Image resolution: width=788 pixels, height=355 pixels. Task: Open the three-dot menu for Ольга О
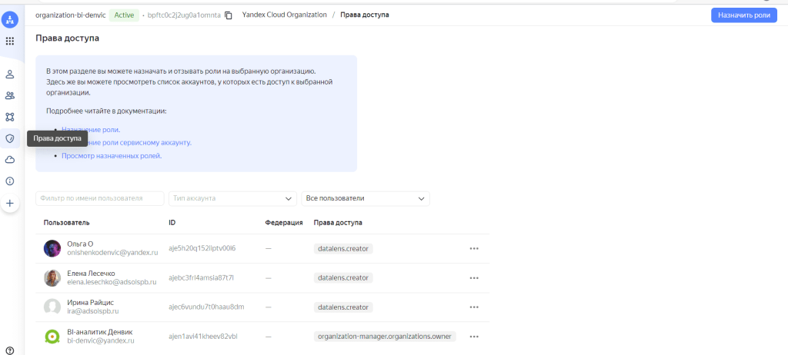[x=474, y=249]
